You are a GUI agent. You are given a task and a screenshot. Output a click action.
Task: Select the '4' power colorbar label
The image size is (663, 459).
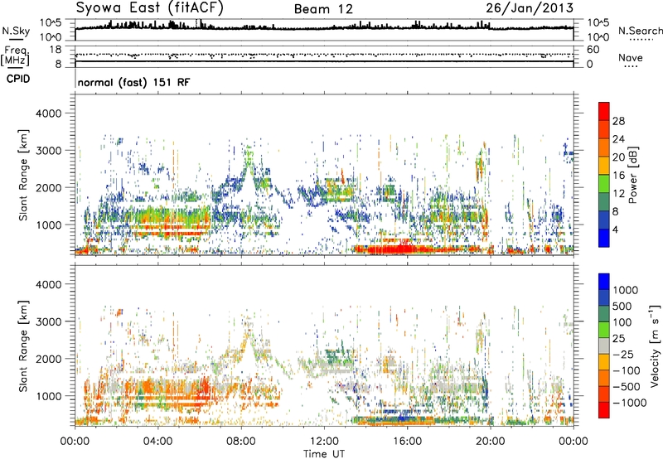[615, 229]
